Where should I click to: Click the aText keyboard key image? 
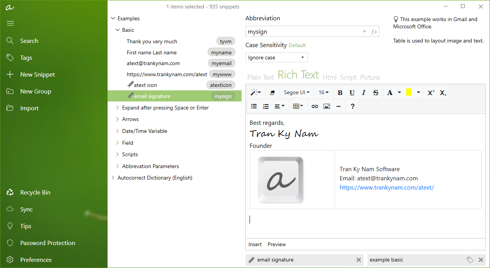(281, 180)
